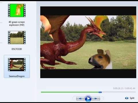The height and width of the screenshot is (103, 138).
Task: Select the DSCF3330 clip thumbnail
Action: point(17,37)
